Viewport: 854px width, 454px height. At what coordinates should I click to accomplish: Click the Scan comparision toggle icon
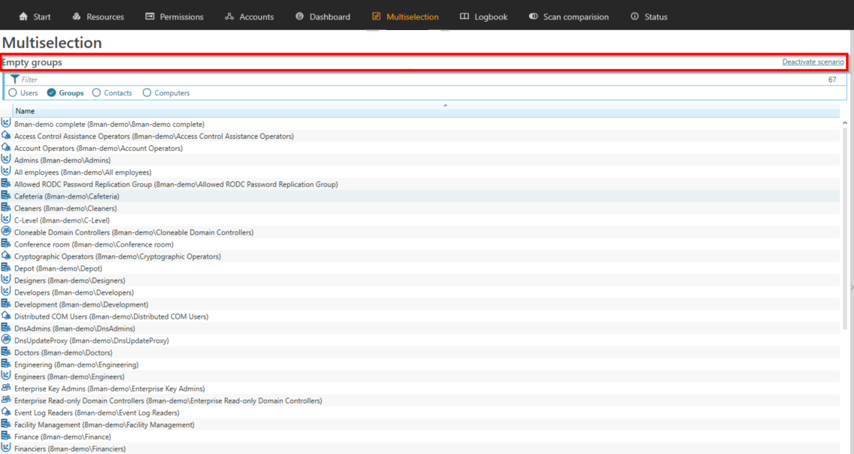(533, 17)
